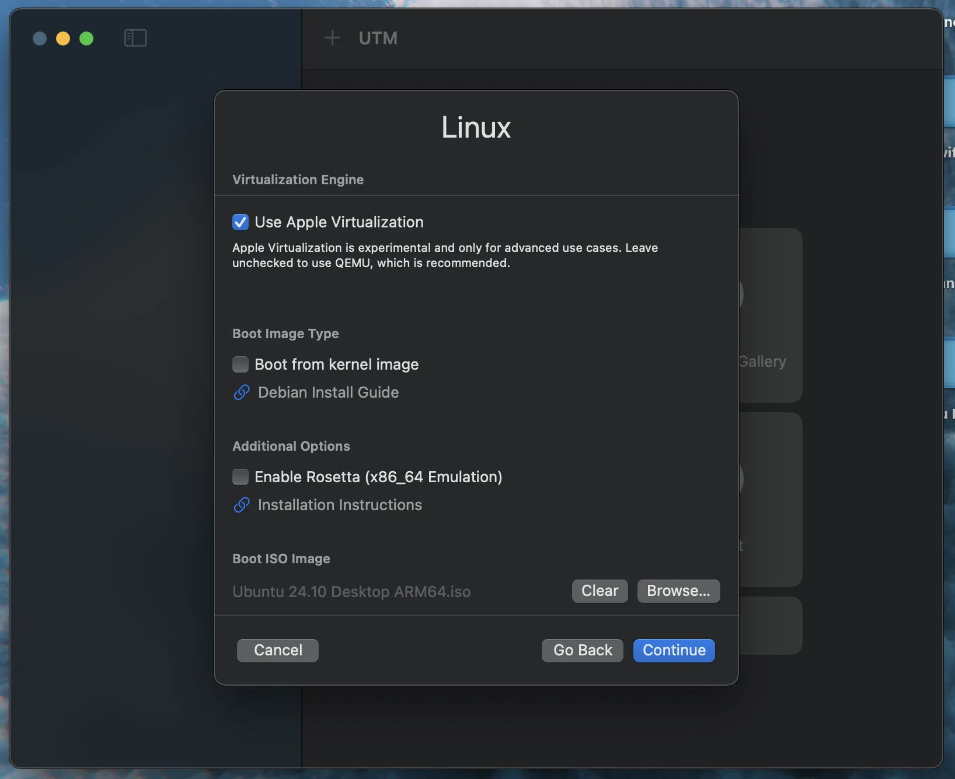Clear the selected boot ISO image
The width and height of the screenshot is (955, 779).
[600, 591]
